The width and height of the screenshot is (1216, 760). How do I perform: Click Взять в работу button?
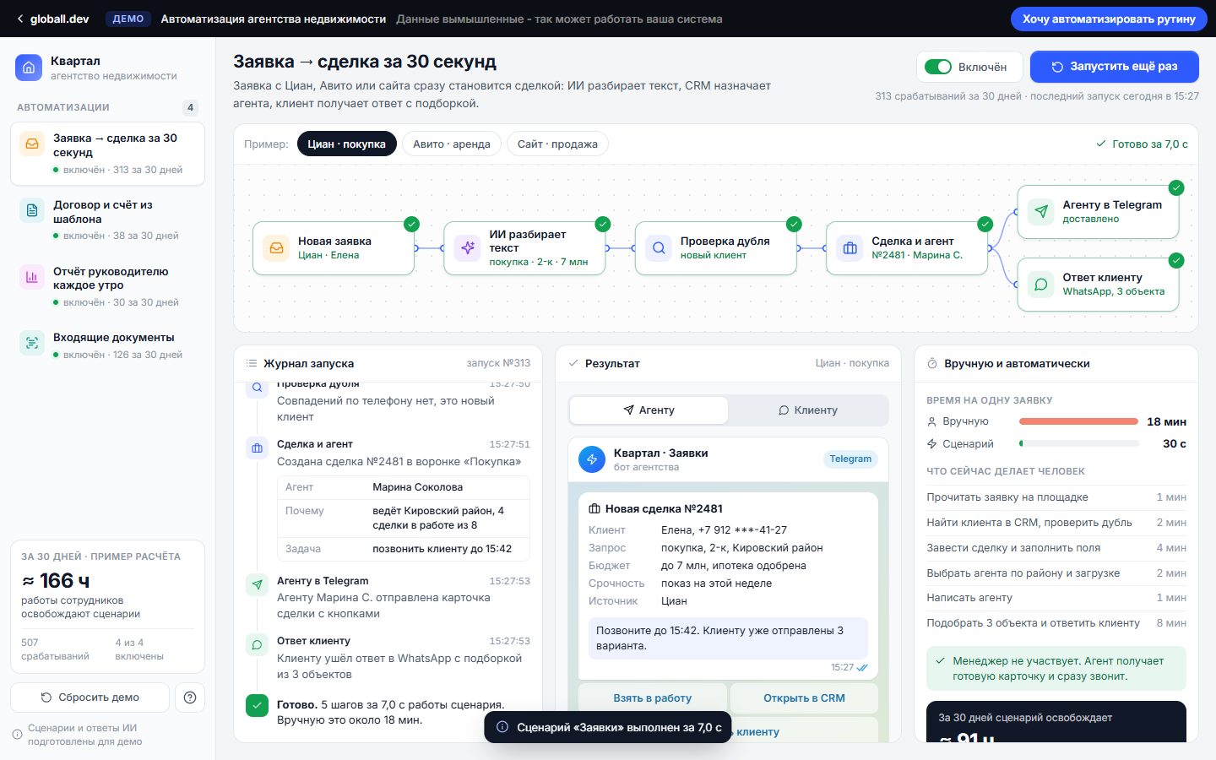[652, 698]
